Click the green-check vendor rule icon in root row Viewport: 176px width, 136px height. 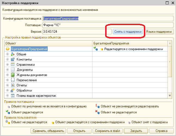(x=96, y=49)
